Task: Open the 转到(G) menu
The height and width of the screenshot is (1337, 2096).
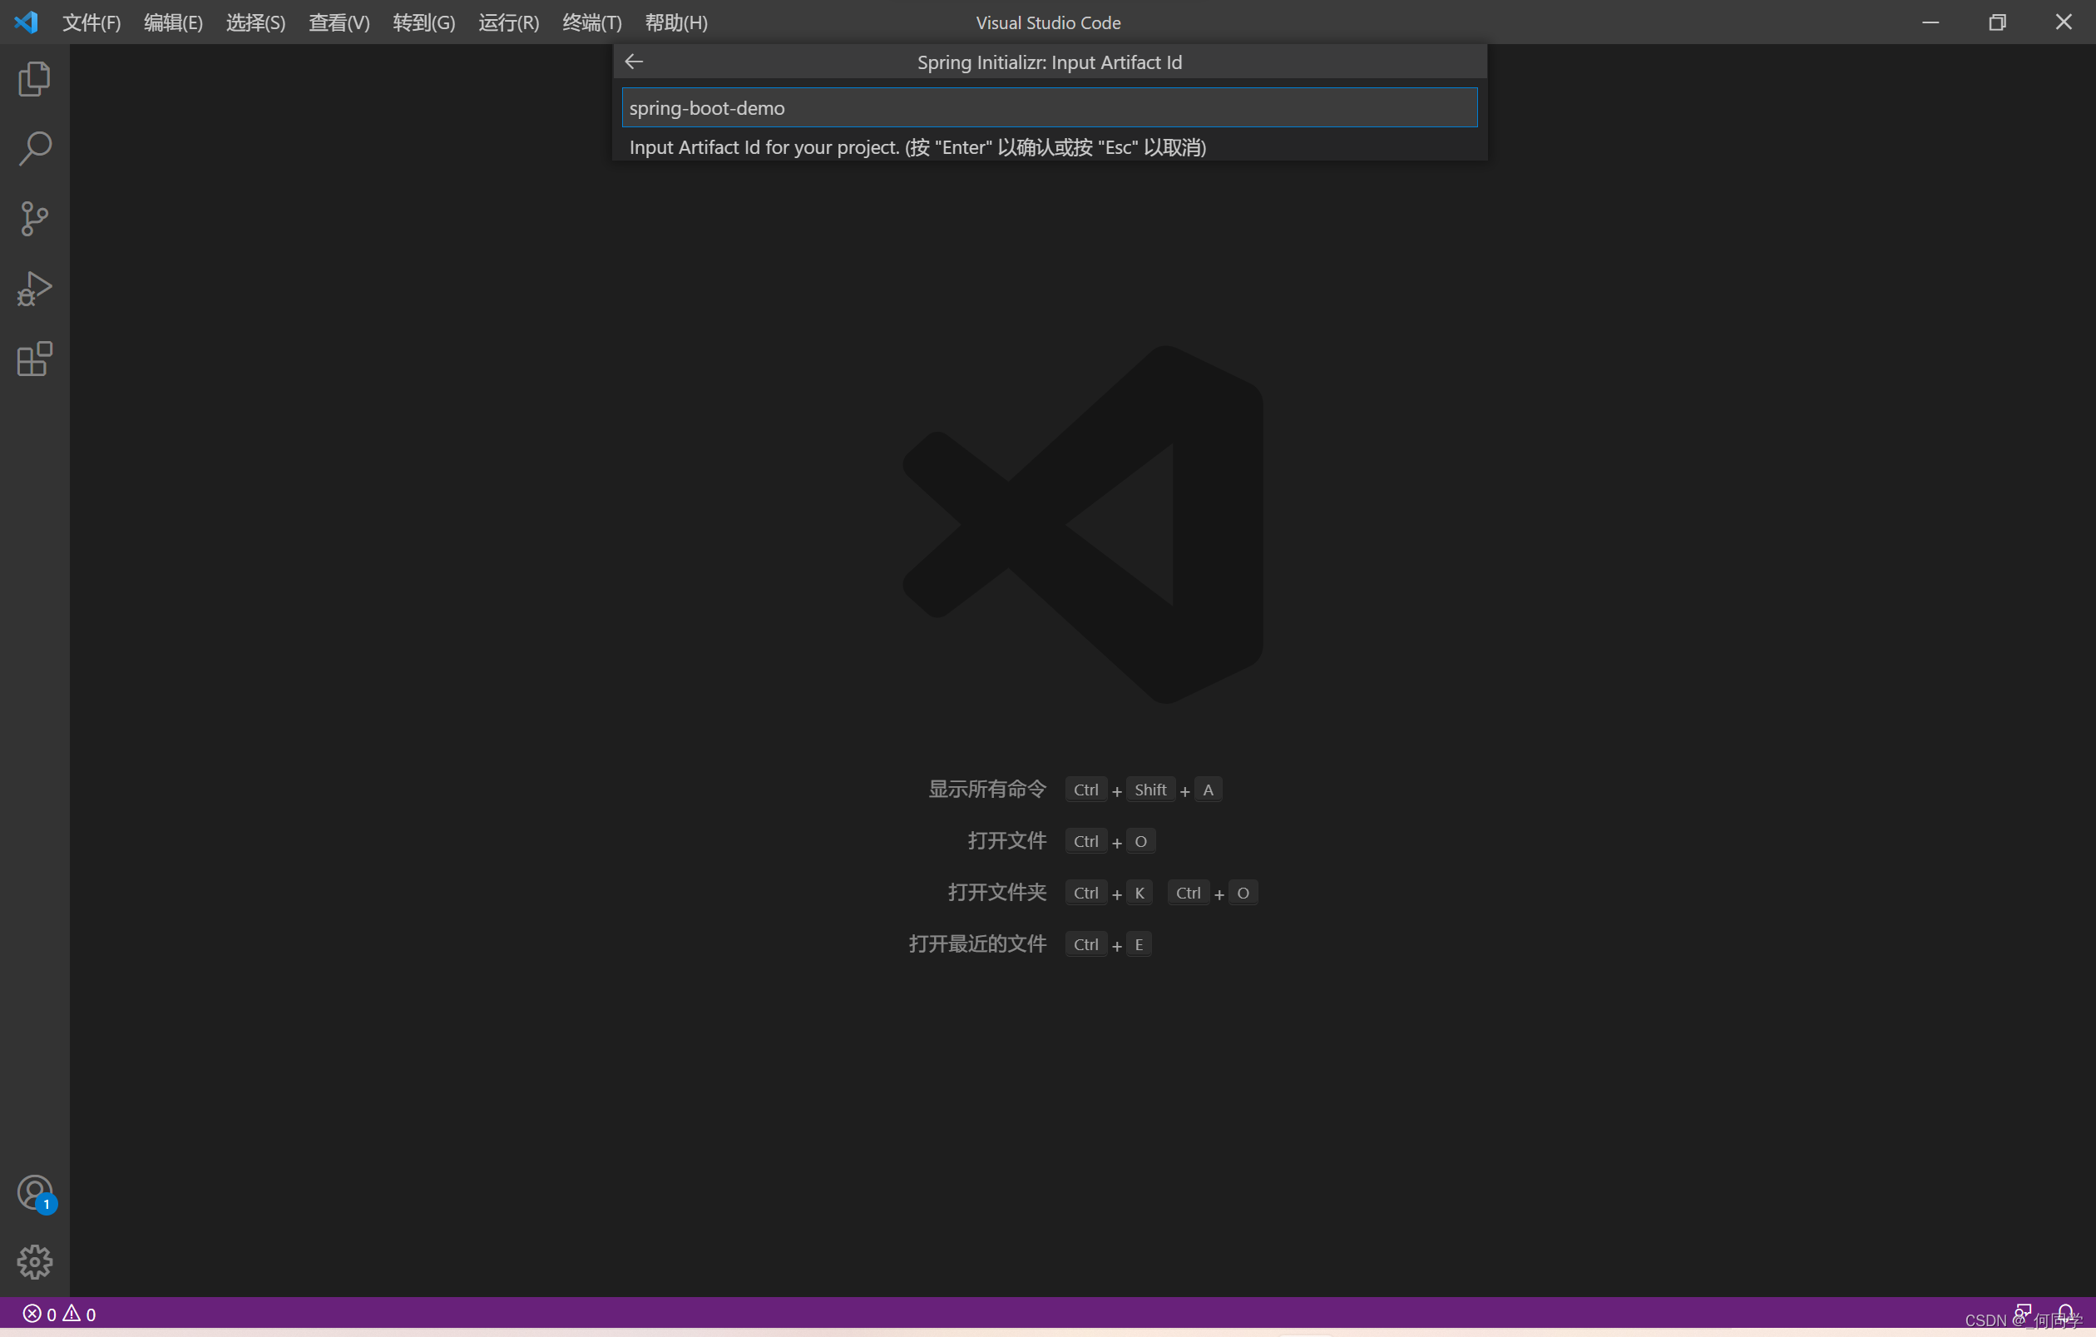Action: [423, 22]
